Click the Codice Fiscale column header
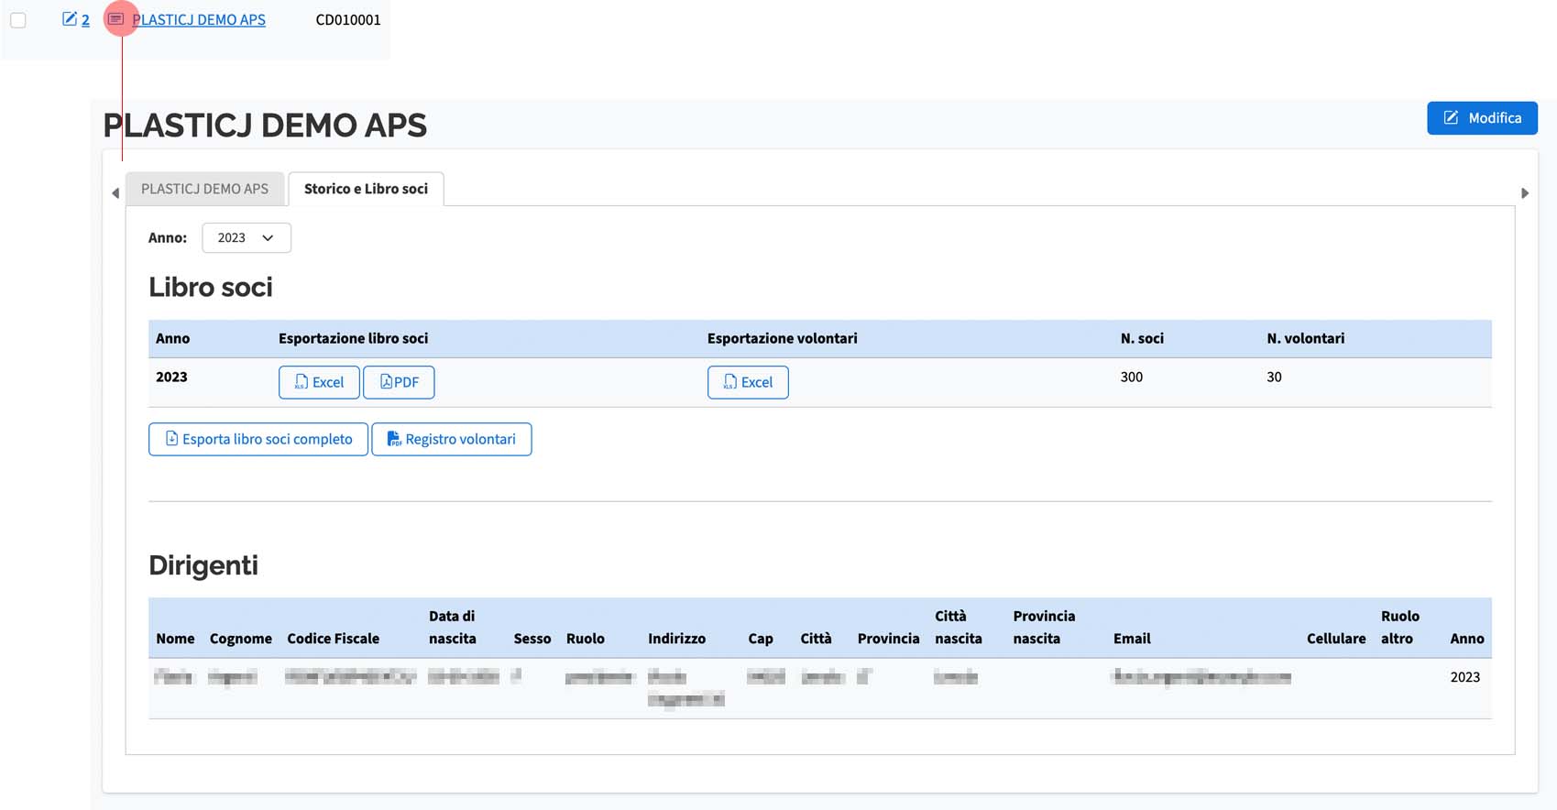 pos(333,639)
